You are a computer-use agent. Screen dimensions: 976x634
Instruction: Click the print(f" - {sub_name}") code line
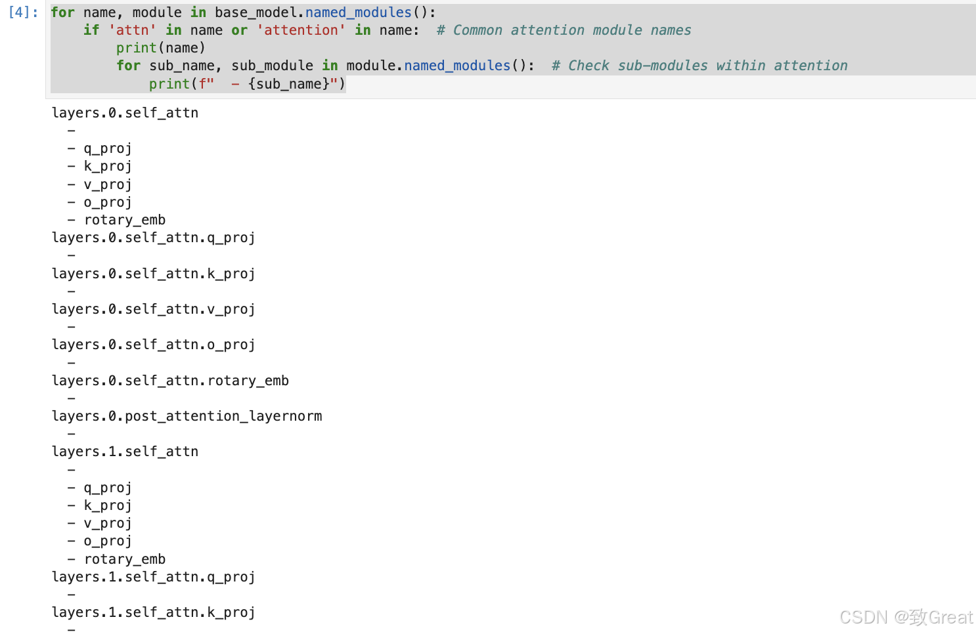[247, 84]
